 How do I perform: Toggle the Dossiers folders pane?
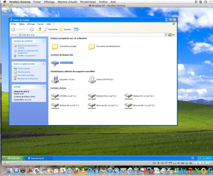[x=66, y=29]
